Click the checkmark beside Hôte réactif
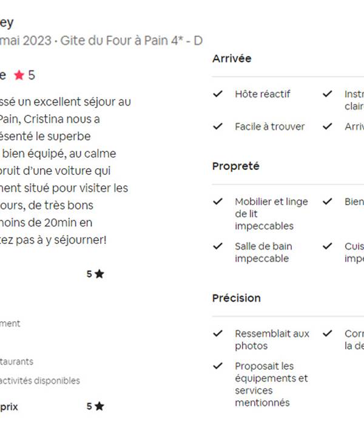364x425 pixels. (218, 93)
